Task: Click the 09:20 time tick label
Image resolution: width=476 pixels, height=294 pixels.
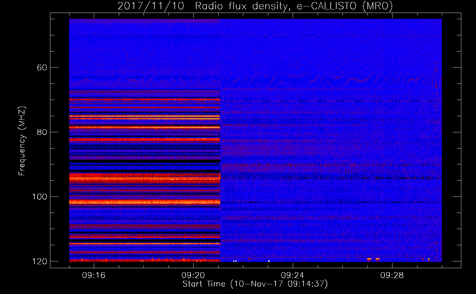Action: tap(193, 275)
